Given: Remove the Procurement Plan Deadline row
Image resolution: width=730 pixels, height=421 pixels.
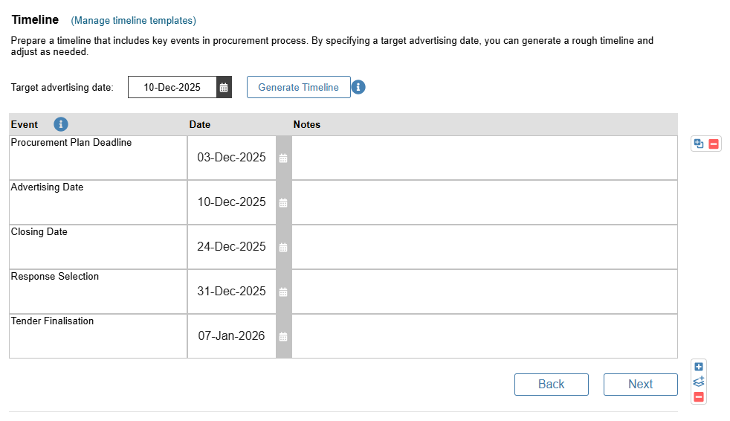Looking at the screenshot, I should [713, 144].
